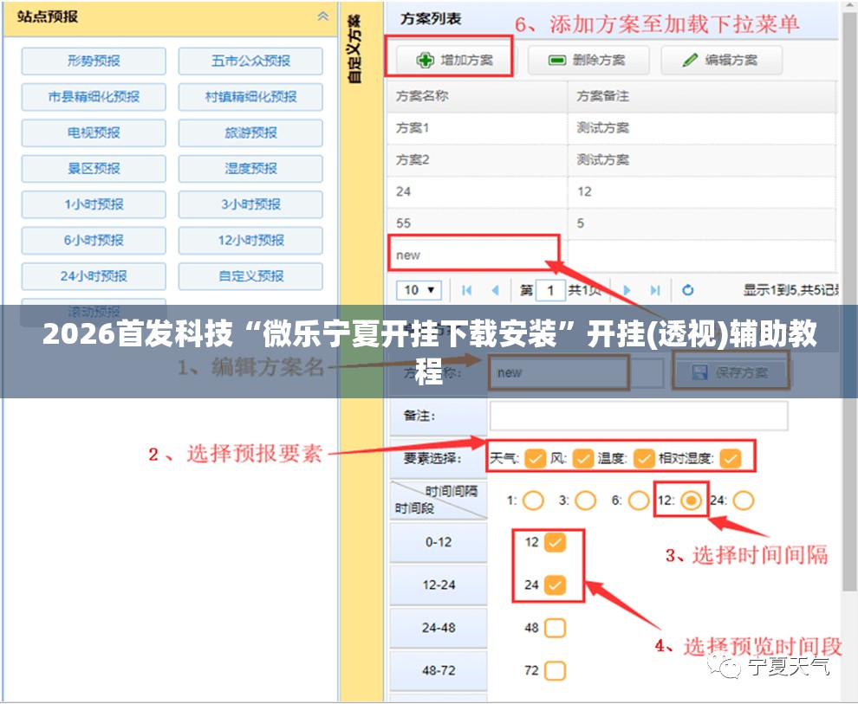858x704 pixels.
Task: Select the 12 hour interval radio
Action: click(691, 501)
